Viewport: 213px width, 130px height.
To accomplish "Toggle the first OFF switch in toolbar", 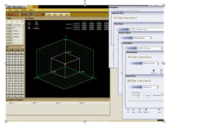I will 49,14.
